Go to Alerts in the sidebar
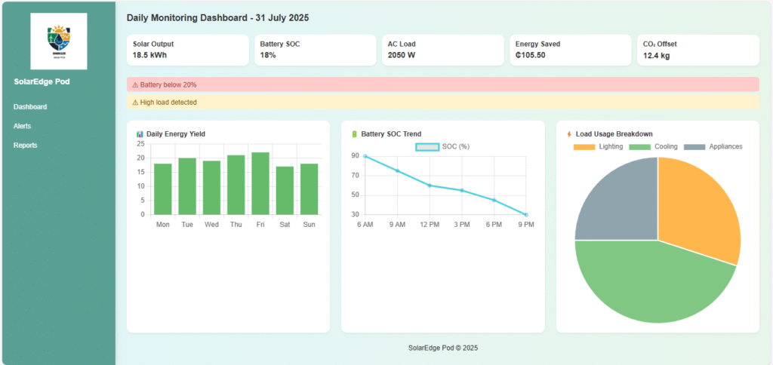The image size is (773, 365). click(x=23, y=126)
